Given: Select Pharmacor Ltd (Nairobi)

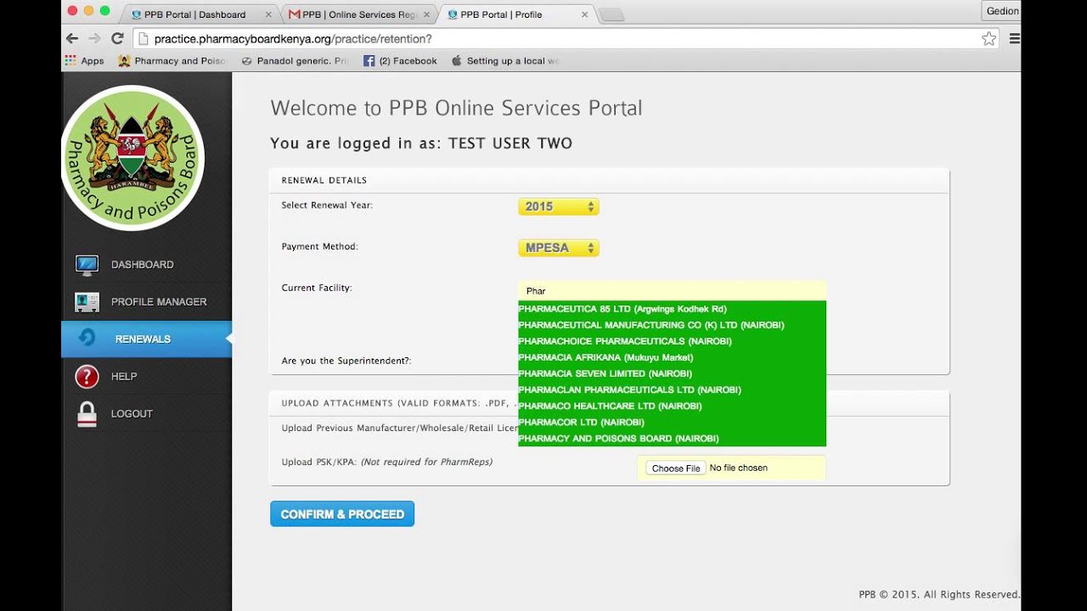Looking at the screenshot, I should [x=672, y=422].
